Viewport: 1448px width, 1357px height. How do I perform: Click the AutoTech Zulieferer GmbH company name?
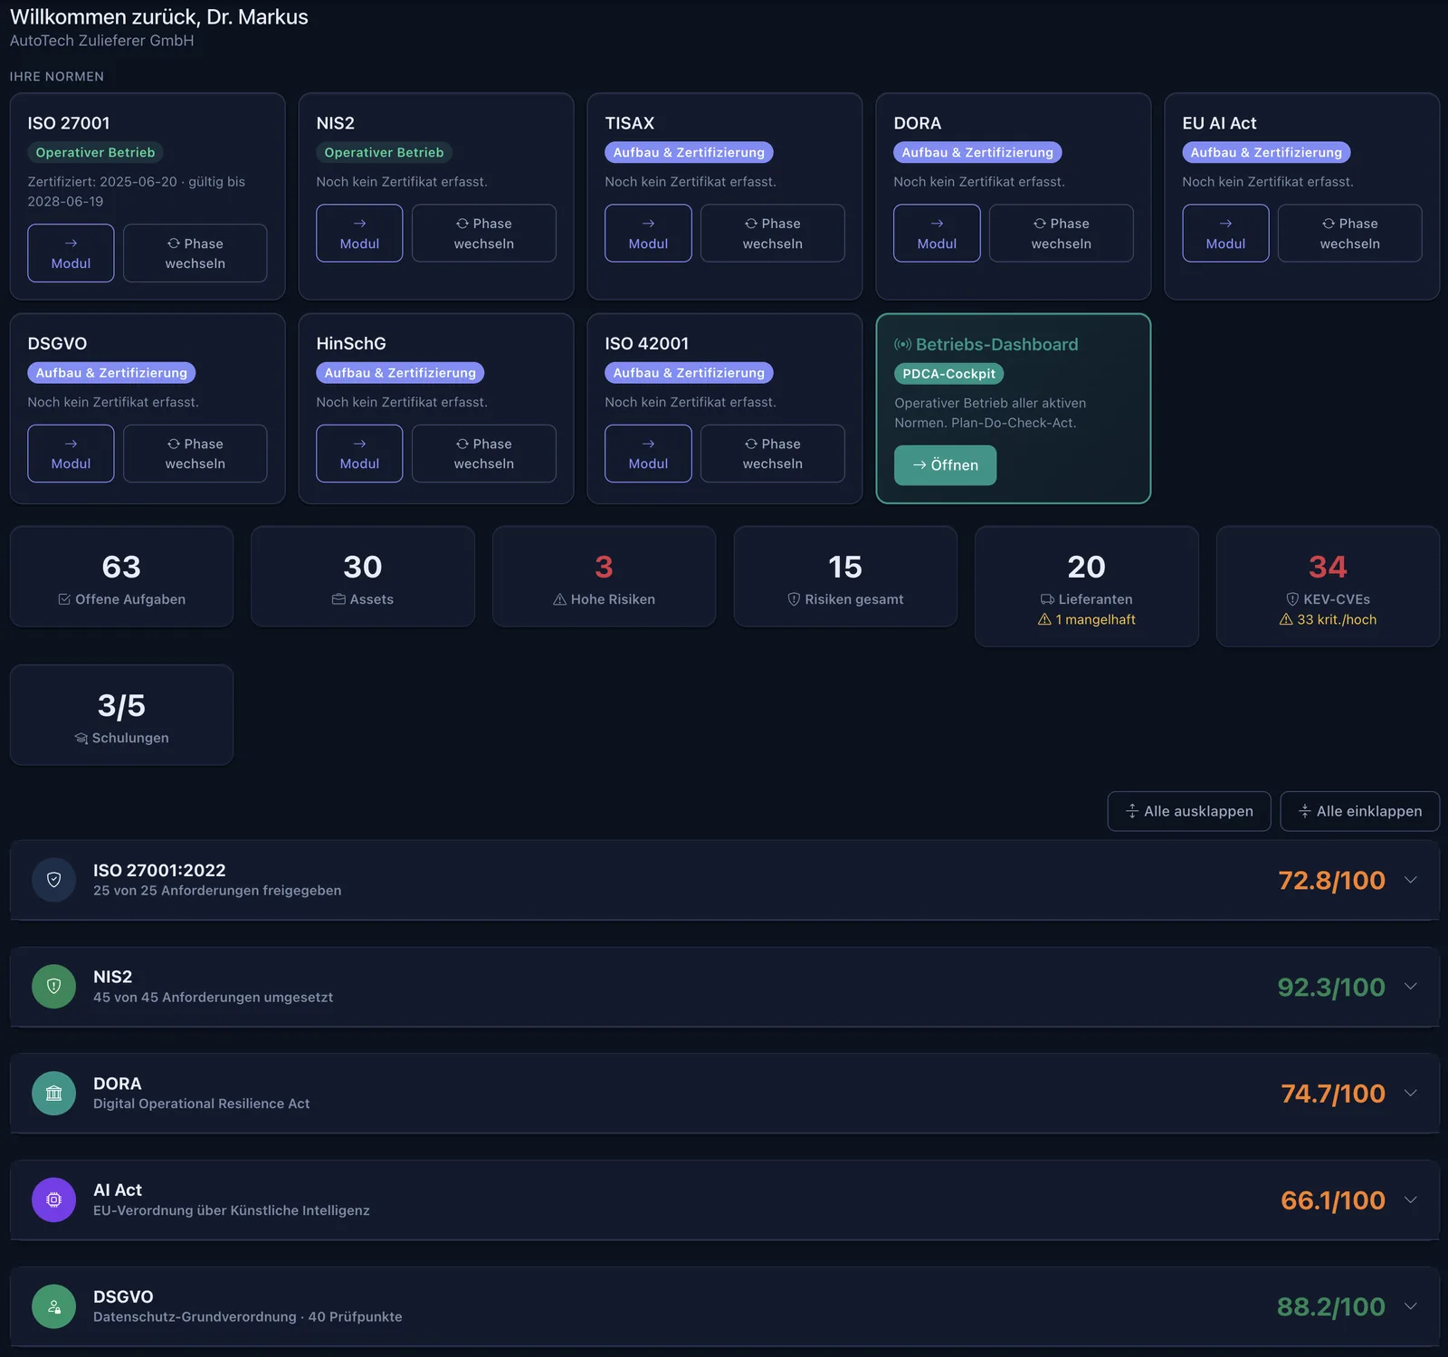[101, 41]
